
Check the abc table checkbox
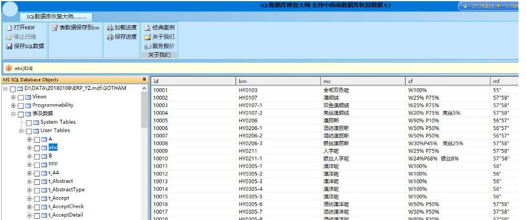coord(37,148)
